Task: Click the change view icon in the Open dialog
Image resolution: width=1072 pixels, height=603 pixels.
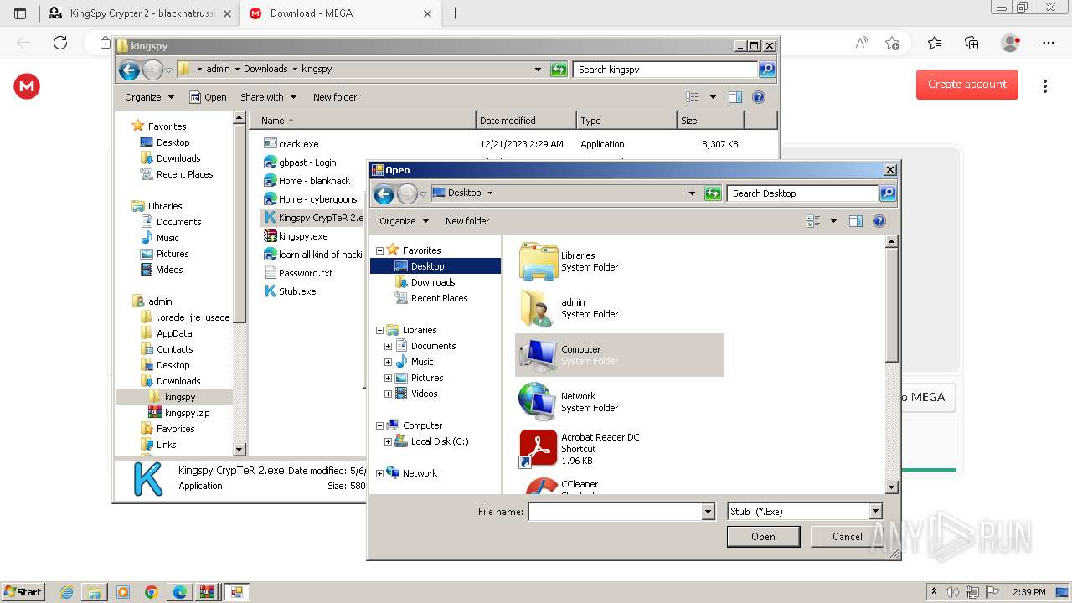Action: (x=813, y=221)
